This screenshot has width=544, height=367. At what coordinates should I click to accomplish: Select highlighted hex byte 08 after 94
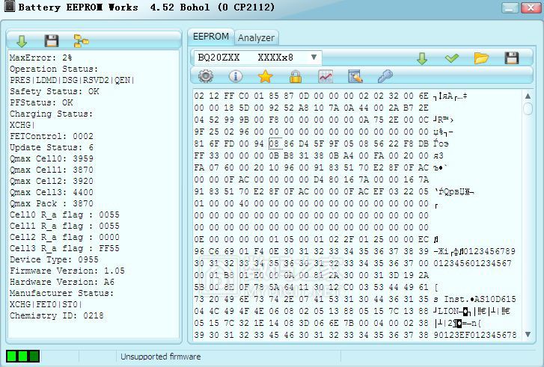pyautogui.click(x=274, y=144)
